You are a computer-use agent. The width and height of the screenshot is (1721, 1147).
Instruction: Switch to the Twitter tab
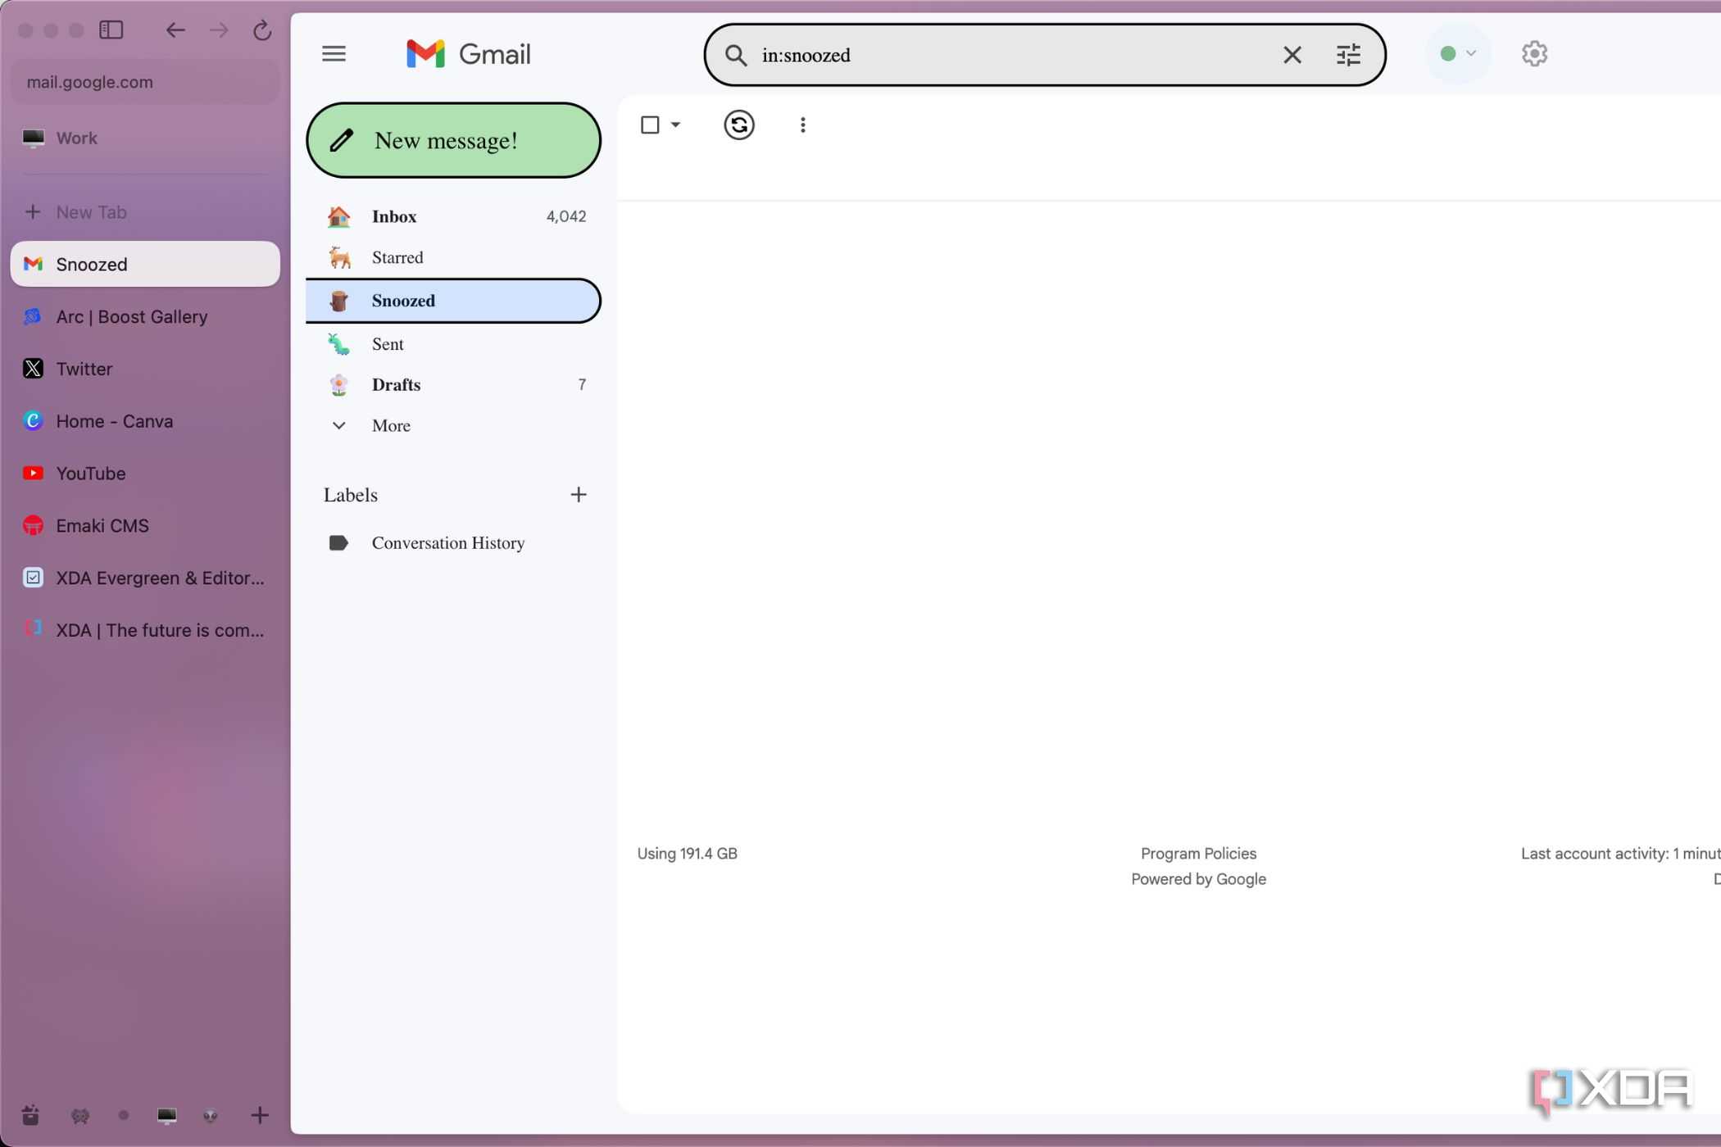coord(145,369)
